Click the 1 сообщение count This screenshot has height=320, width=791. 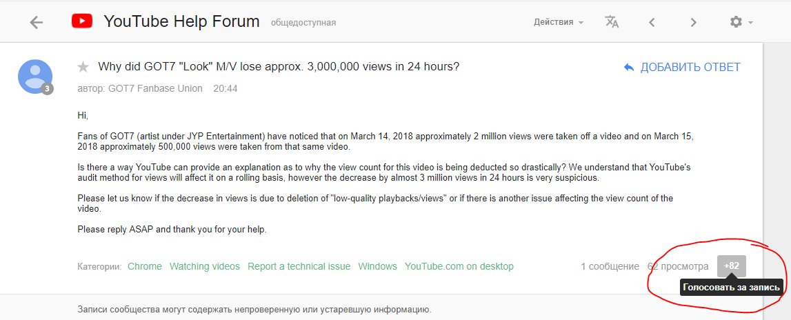pos(610,266)
